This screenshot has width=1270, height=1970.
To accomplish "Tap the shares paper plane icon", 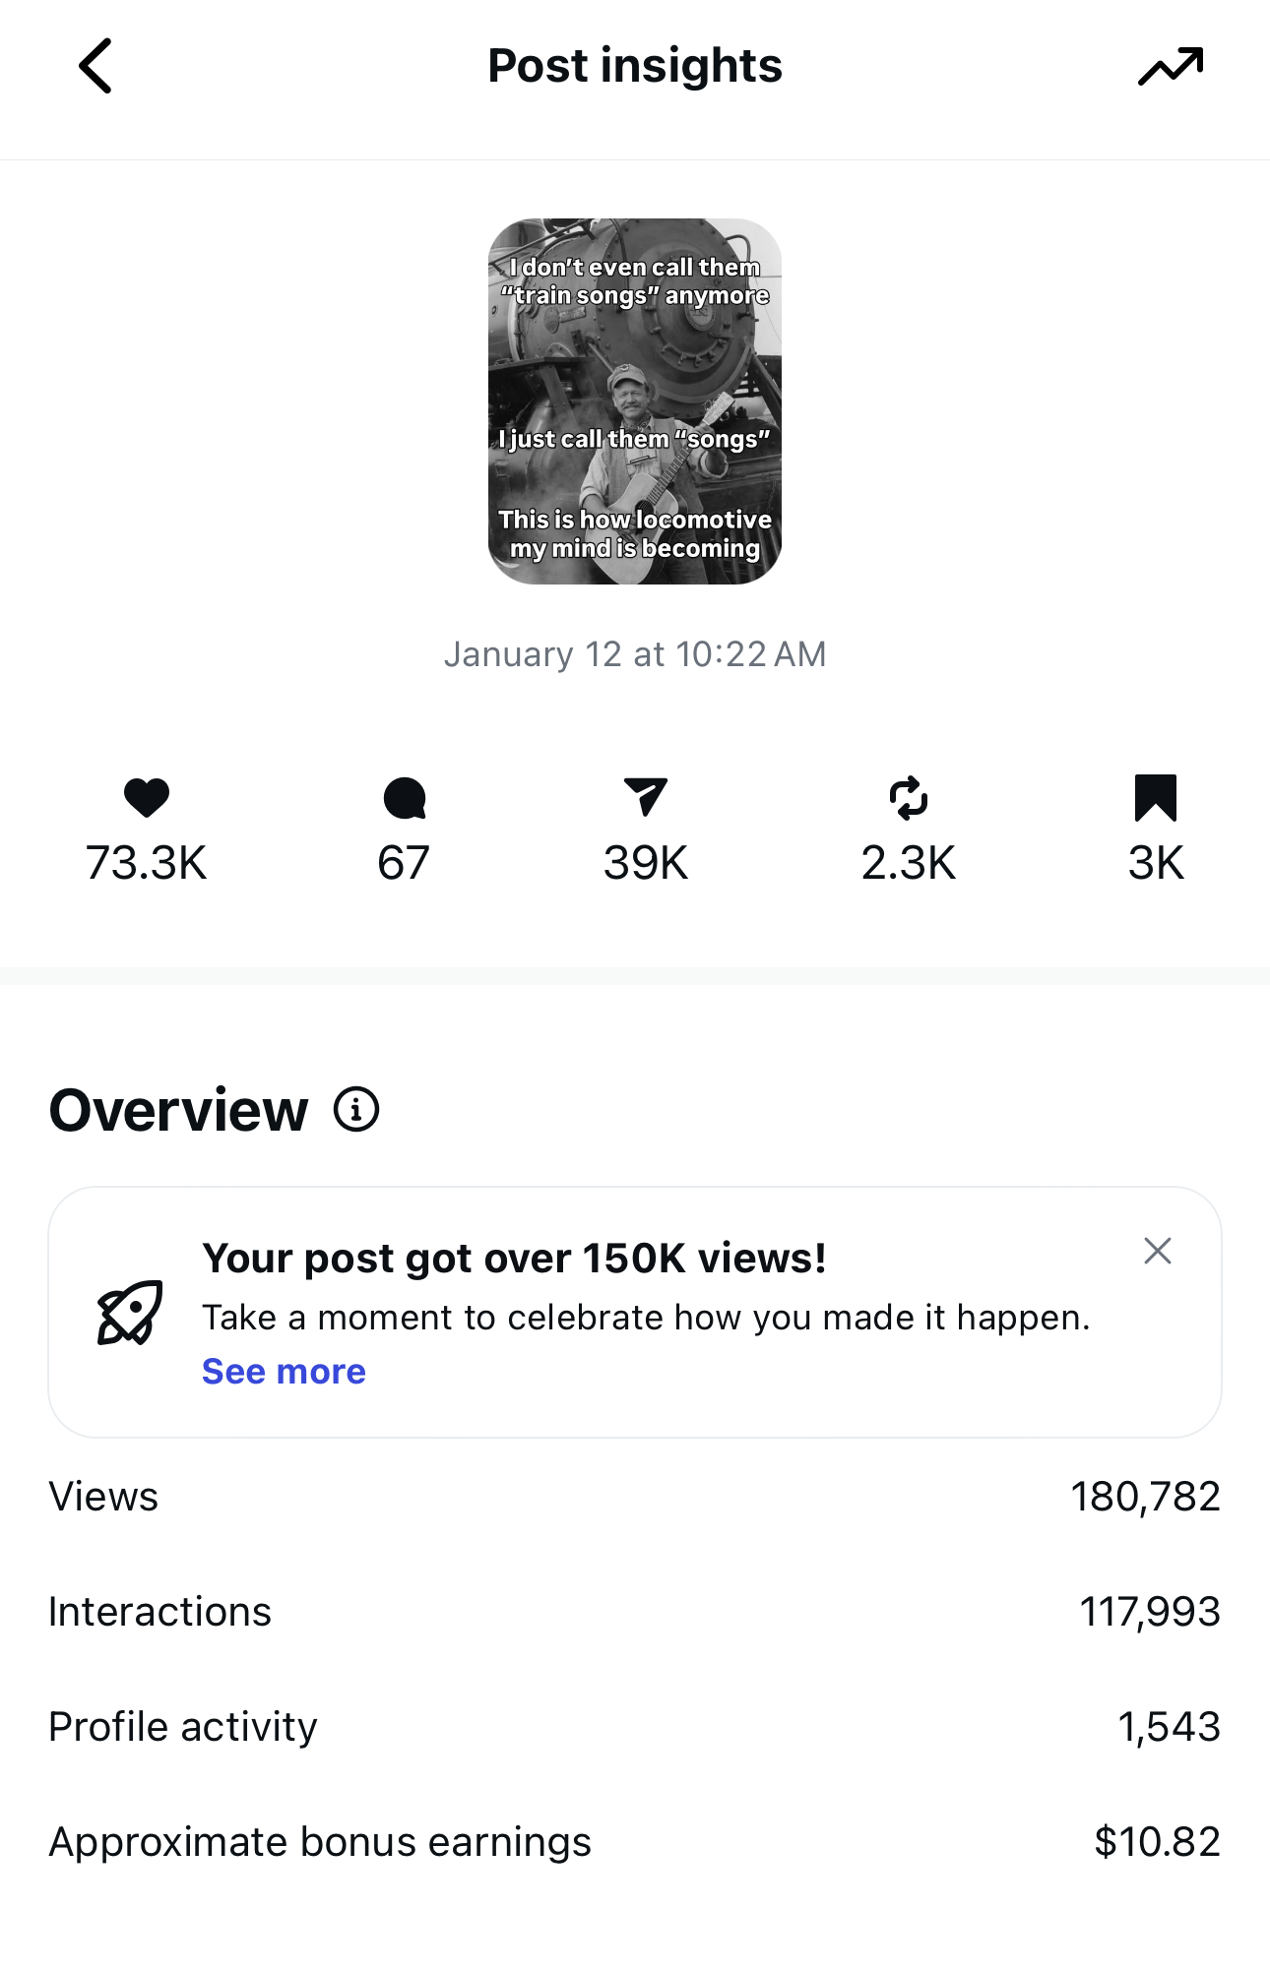I will 646,797.
